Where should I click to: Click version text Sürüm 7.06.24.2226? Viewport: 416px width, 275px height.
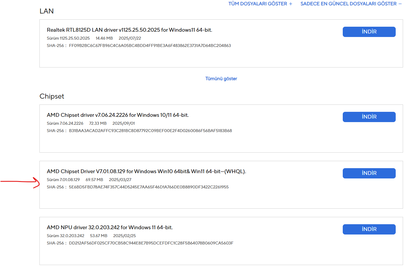click(x=65, y=123)
